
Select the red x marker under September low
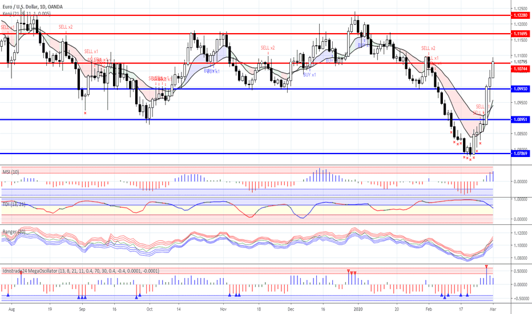click(x=85, y=112)
